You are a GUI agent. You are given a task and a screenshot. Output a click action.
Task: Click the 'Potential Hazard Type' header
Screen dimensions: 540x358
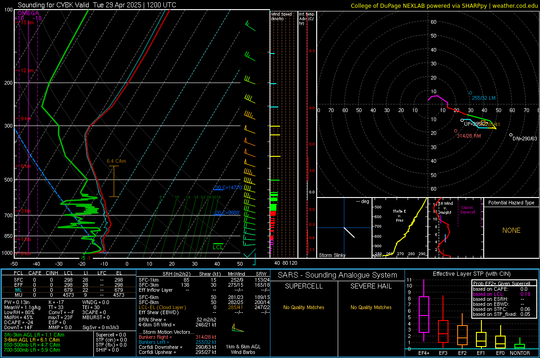511,203
